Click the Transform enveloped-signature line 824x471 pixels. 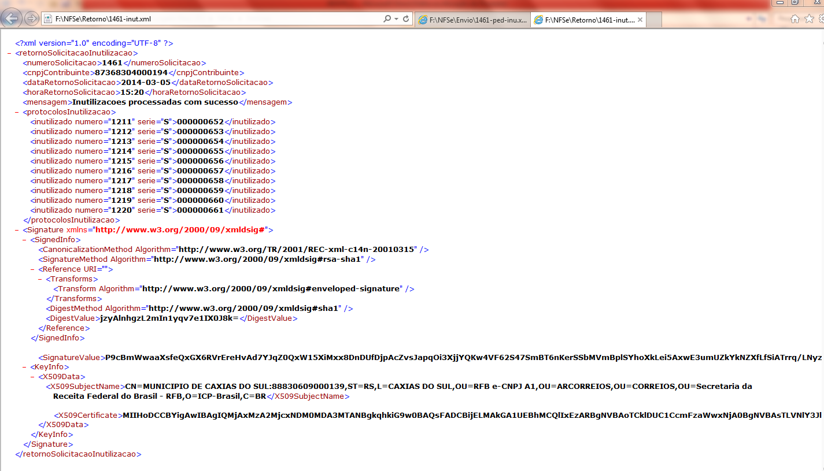click(x=234, y=289)
